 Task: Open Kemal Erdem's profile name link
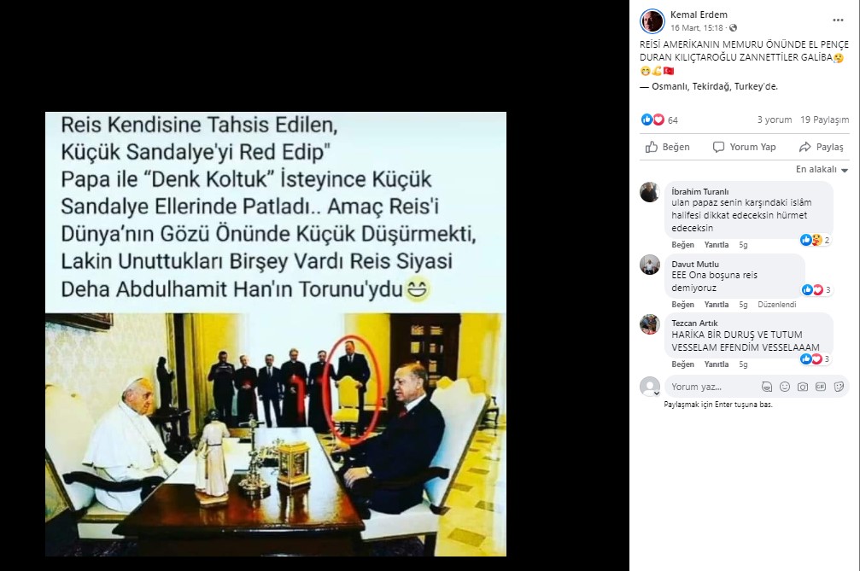pos(699,15)
